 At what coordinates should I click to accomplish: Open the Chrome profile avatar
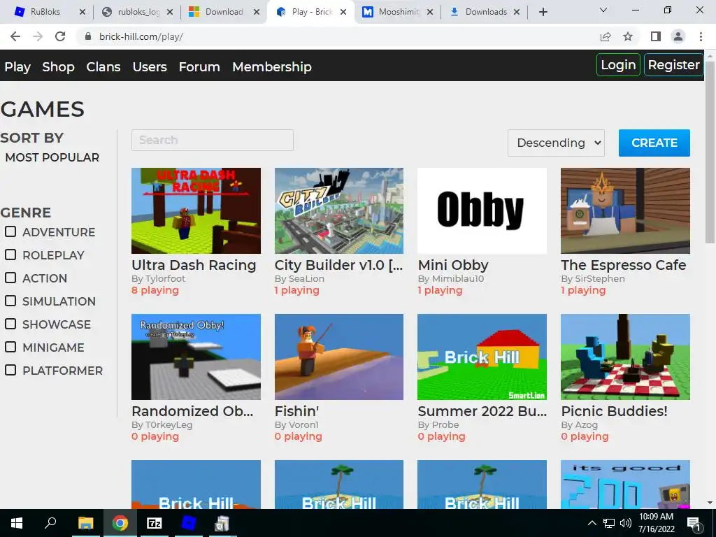pos(678,36)
